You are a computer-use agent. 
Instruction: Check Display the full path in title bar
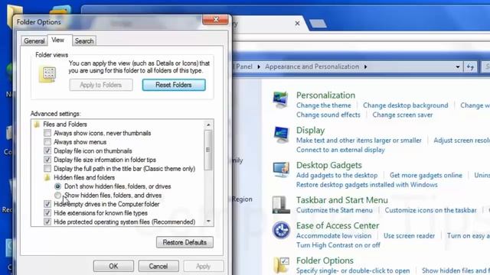pos(47,169)
